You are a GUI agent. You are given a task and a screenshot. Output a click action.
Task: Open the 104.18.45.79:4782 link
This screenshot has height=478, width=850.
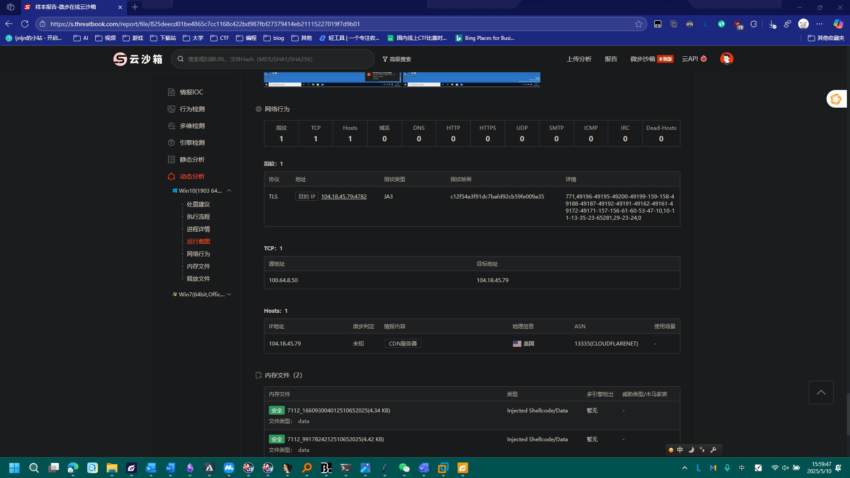click(x=344, y=196)
